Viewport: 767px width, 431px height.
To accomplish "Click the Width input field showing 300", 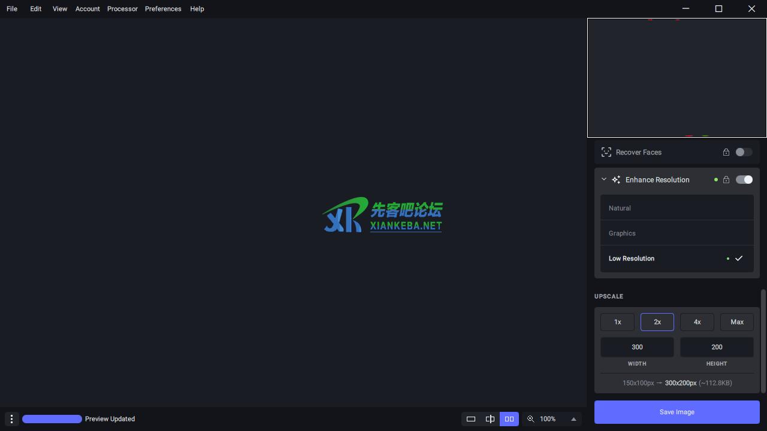I will click(637, 347).
